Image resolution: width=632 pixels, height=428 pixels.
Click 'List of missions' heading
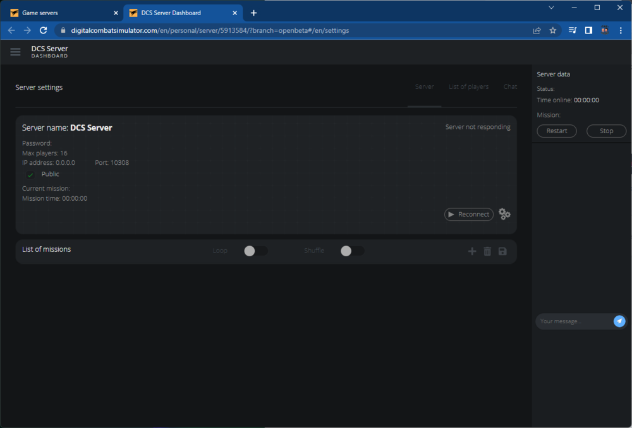[46, 249]
